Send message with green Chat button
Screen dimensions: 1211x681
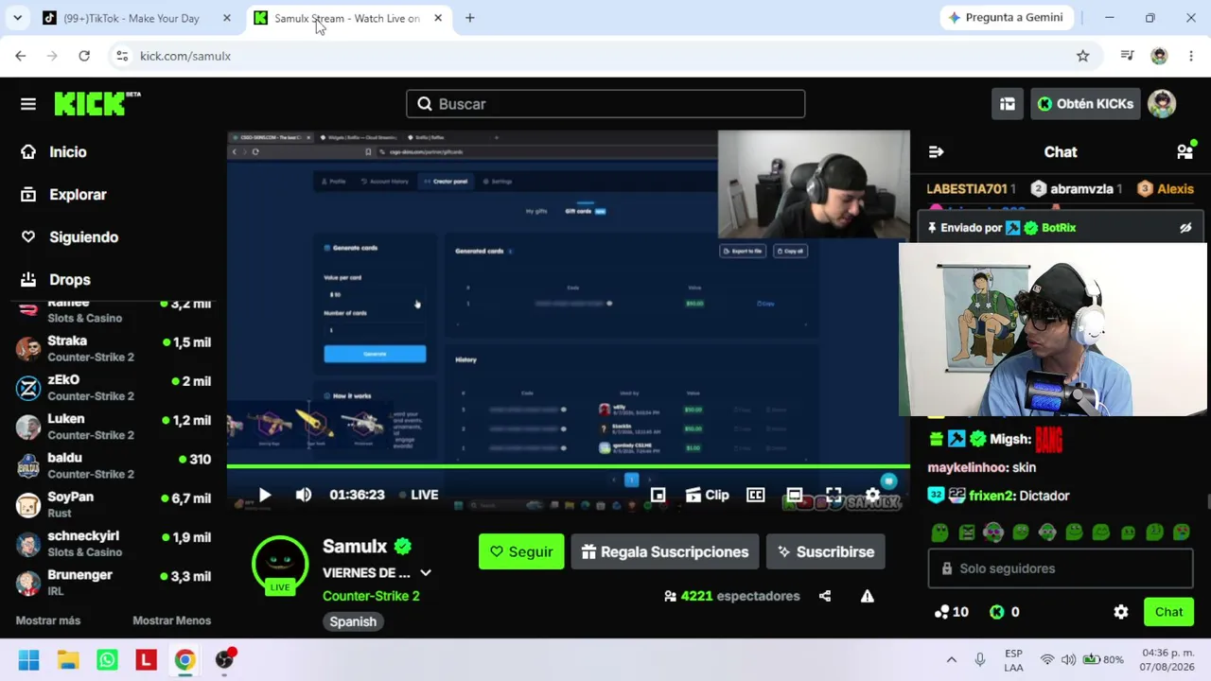[1169, 612]
